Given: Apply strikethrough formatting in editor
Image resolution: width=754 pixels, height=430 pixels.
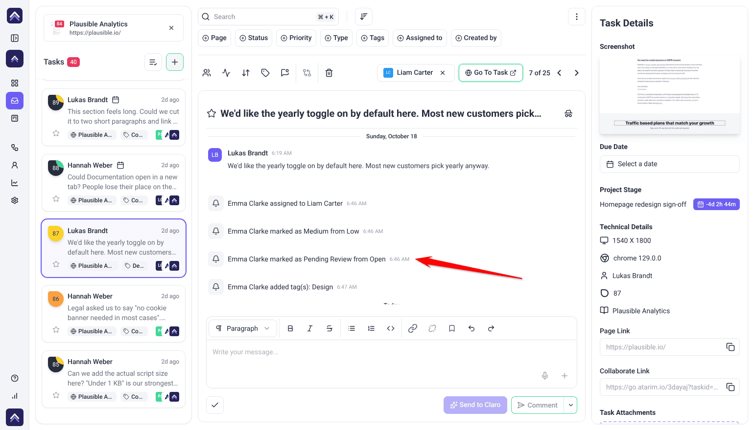Looking at the screenshot, I should (330, 328).
